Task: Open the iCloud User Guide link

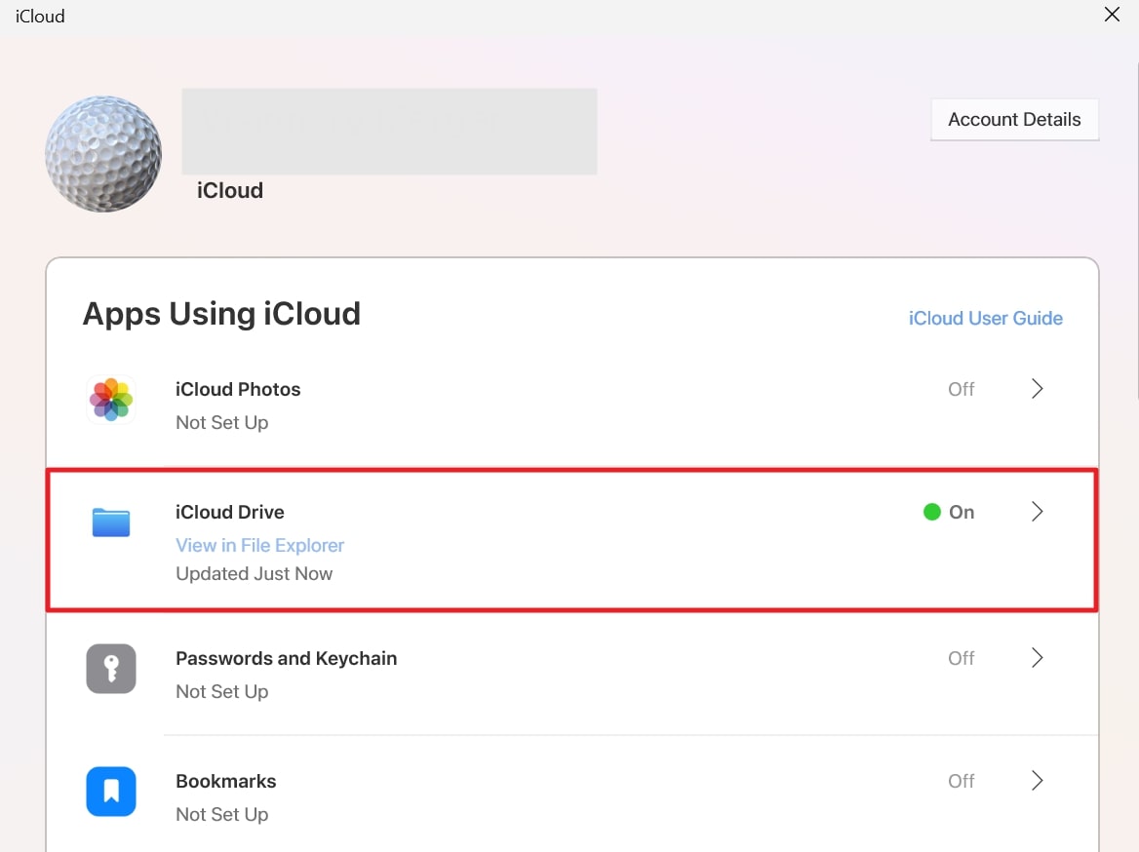Action: (x=985, y=318)
